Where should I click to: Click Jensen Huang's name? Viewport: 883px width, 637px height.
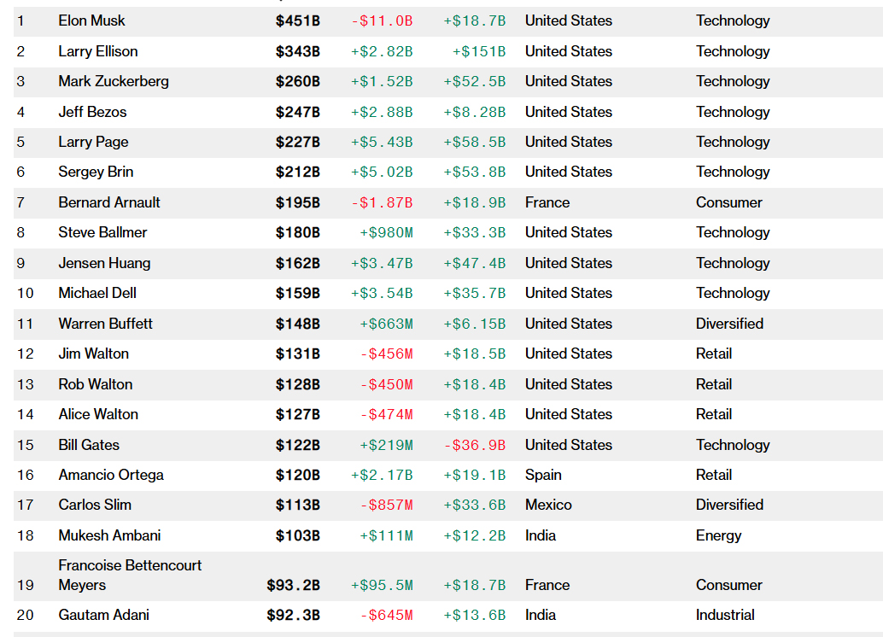(104, 263)
